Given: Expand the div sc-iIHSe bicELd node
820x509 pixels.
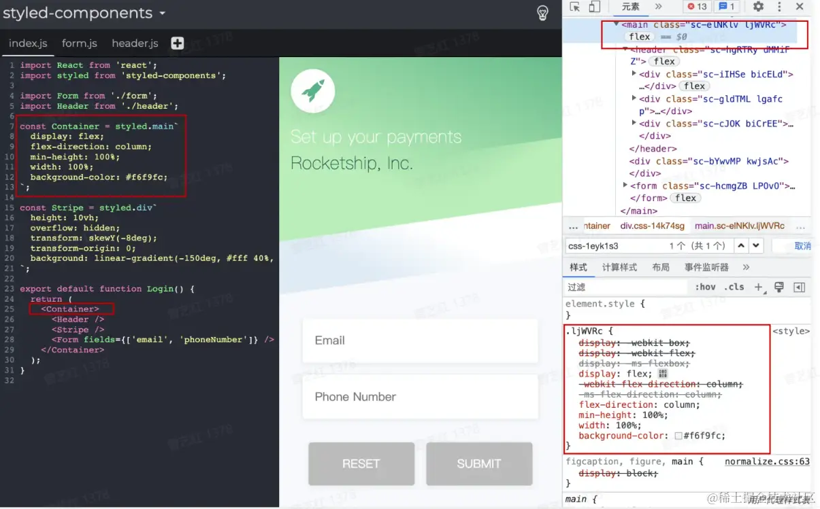Looking at the screenshot, I should pos(634,74).
